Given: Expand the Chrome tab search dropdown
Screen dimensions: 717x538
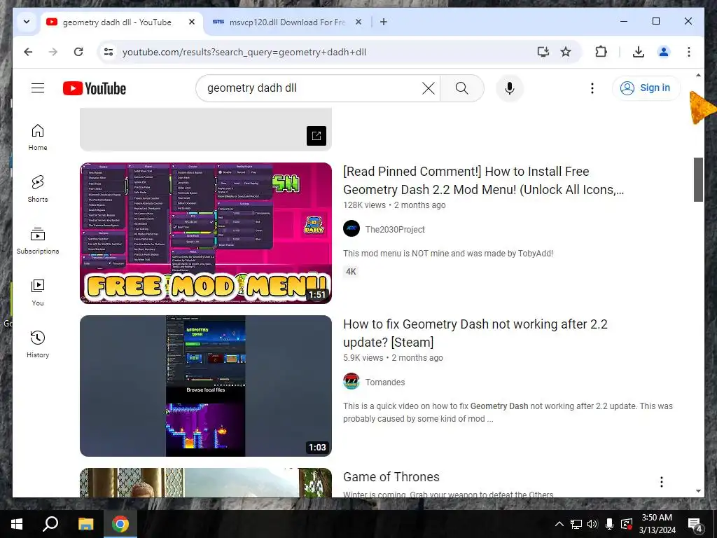Looking at the screenshot, I should coord(27,22).
